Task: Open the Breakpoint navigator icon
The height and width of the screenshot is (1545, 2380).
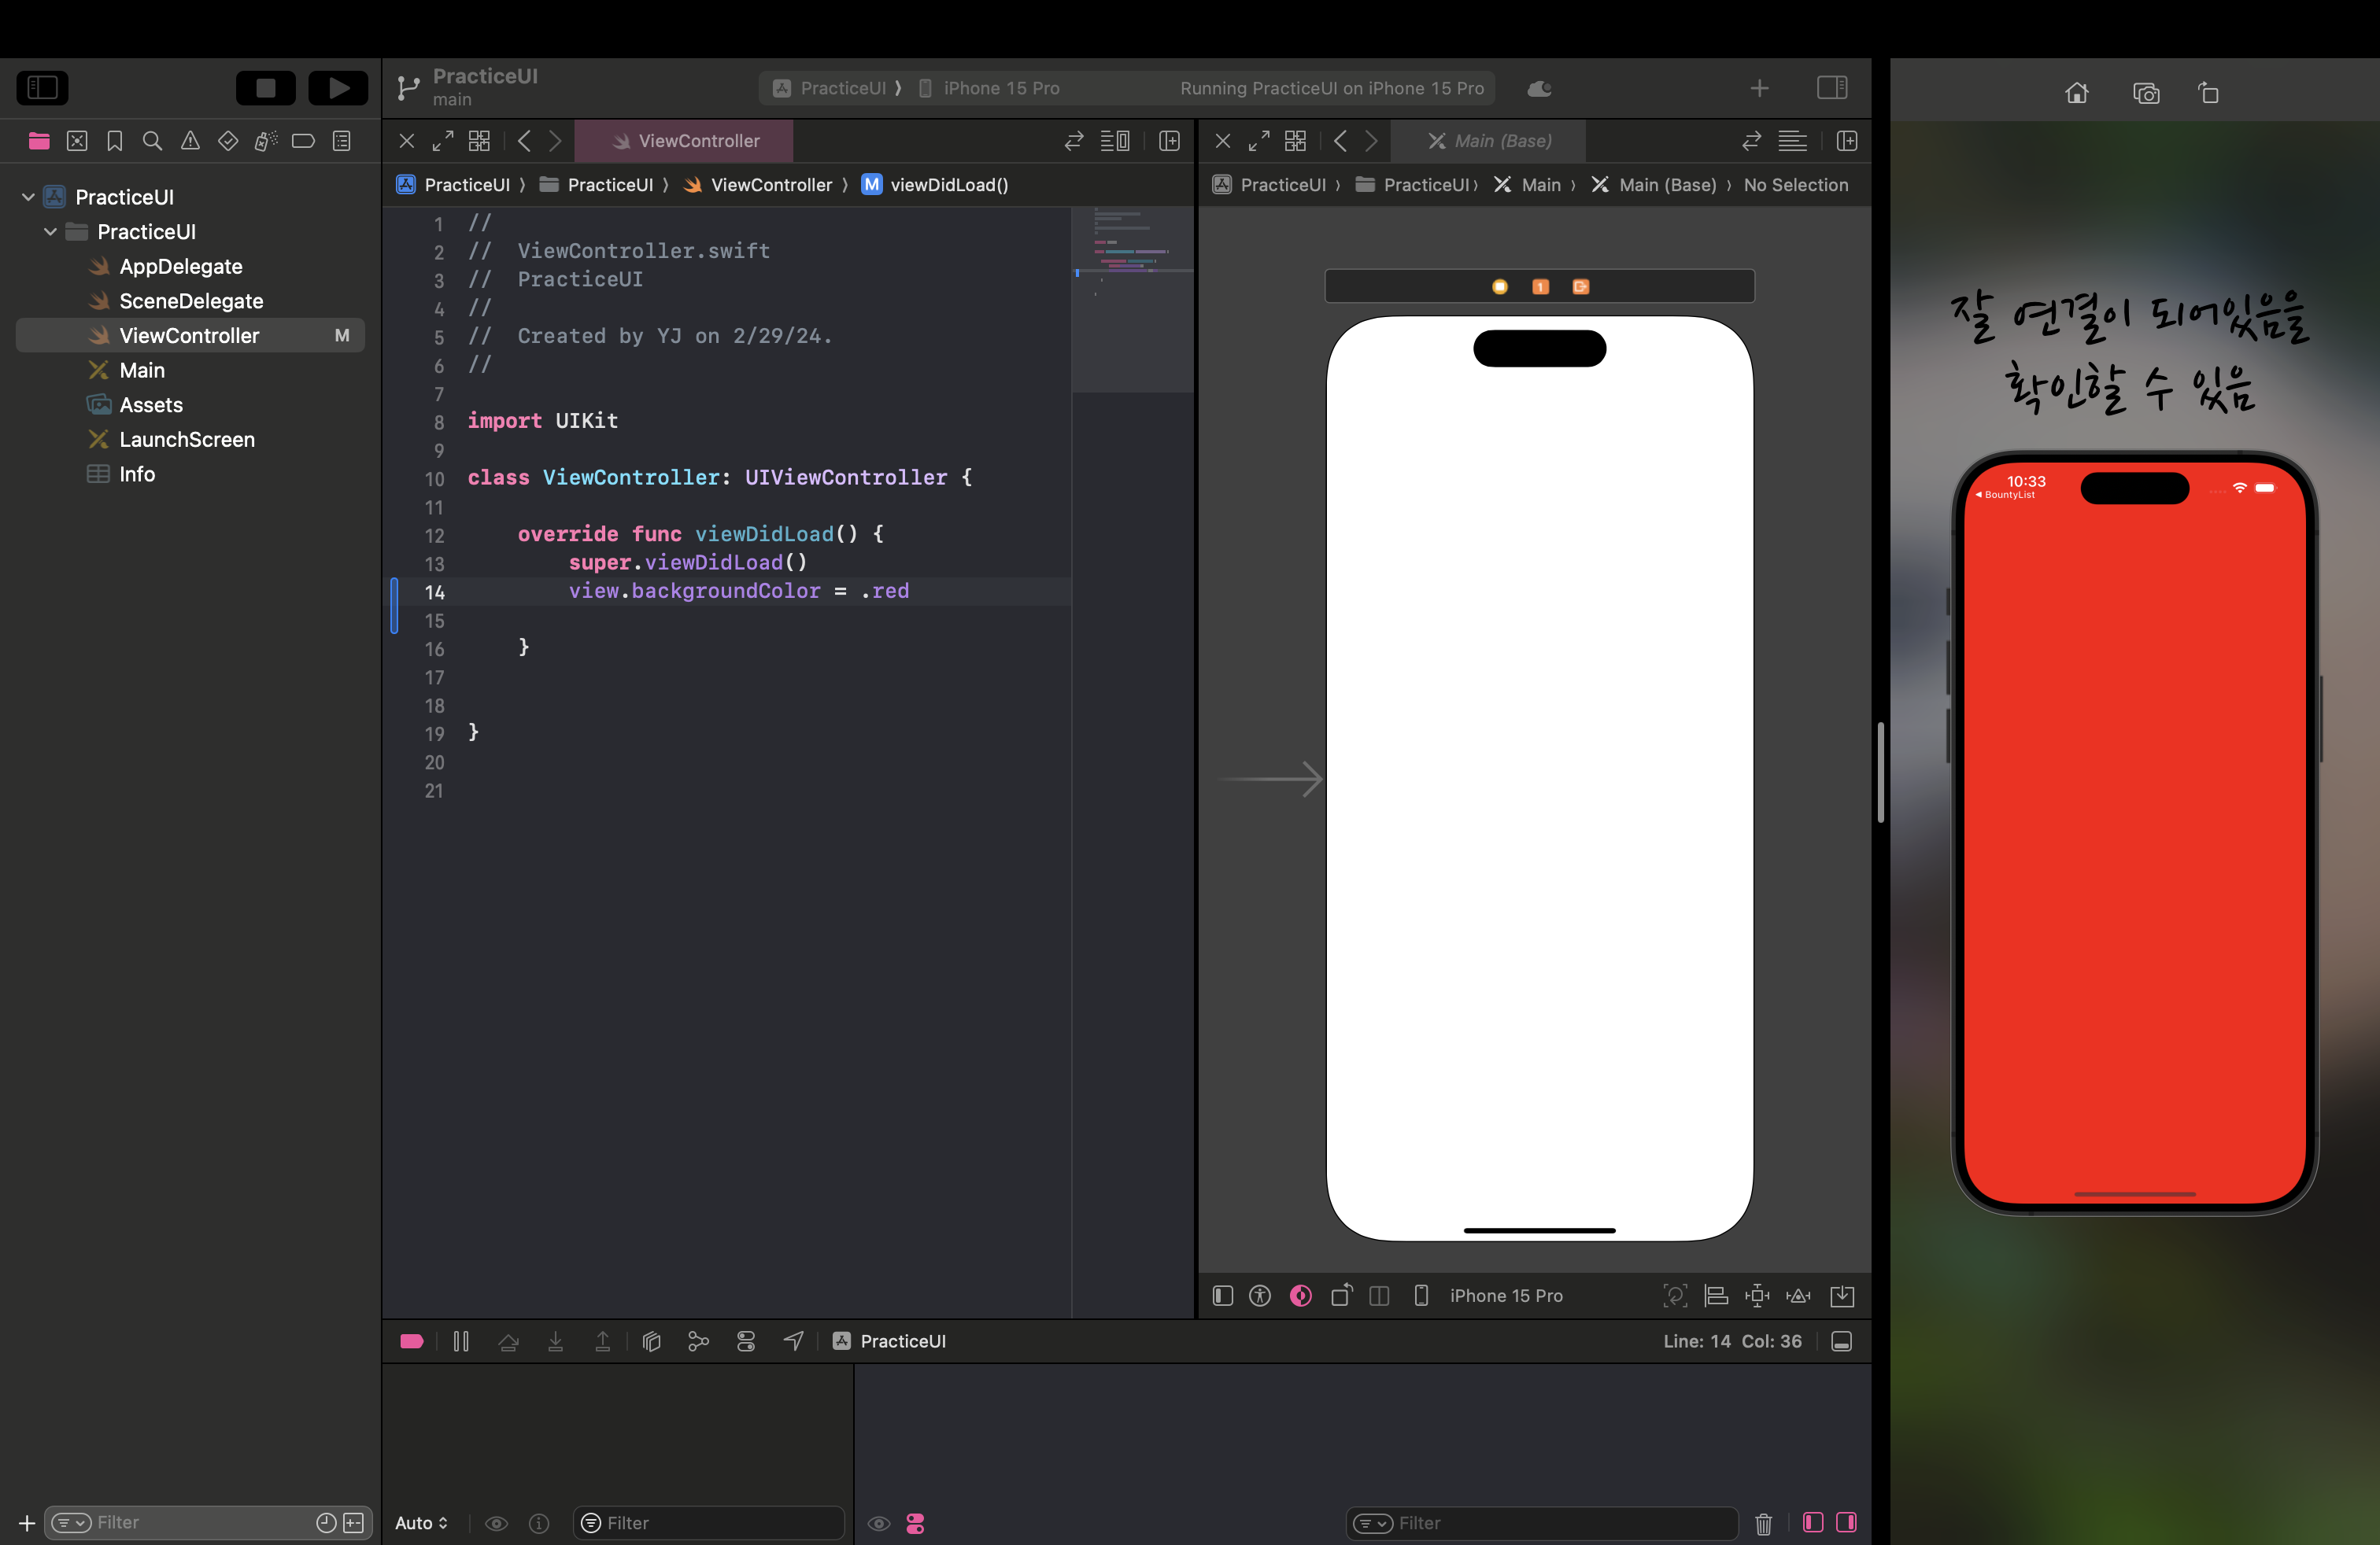Action: 303,141
